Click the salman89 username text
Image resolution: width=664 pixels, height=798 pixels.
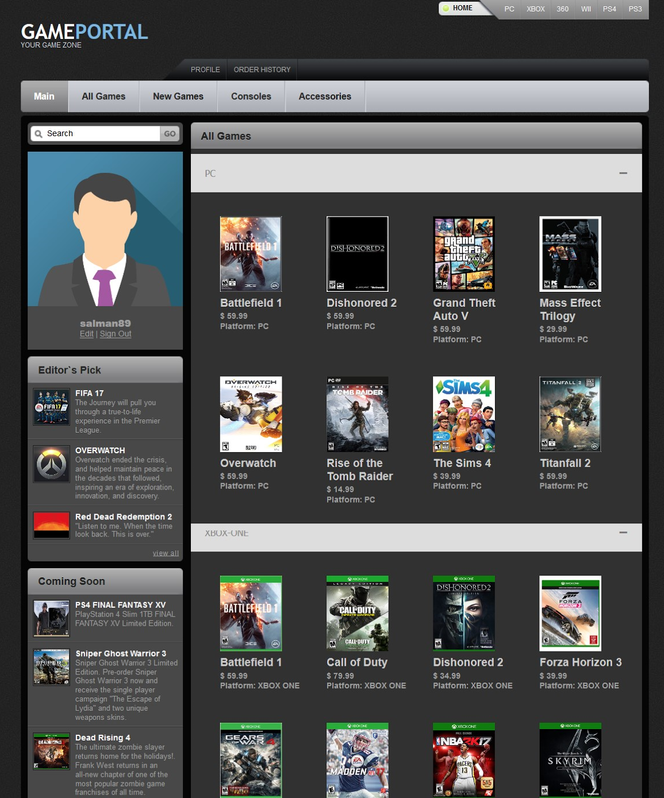pos(105,323)
